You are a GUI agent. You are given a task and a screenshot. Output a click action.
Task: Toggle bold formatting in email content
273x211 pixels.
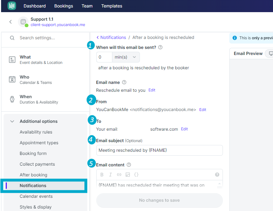pyautogui.click(x=102, y=175)
